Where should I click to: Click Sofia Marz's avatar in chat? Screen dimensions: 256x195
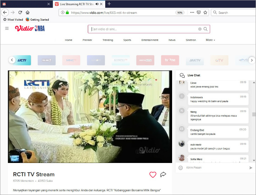tap(182, 158)
